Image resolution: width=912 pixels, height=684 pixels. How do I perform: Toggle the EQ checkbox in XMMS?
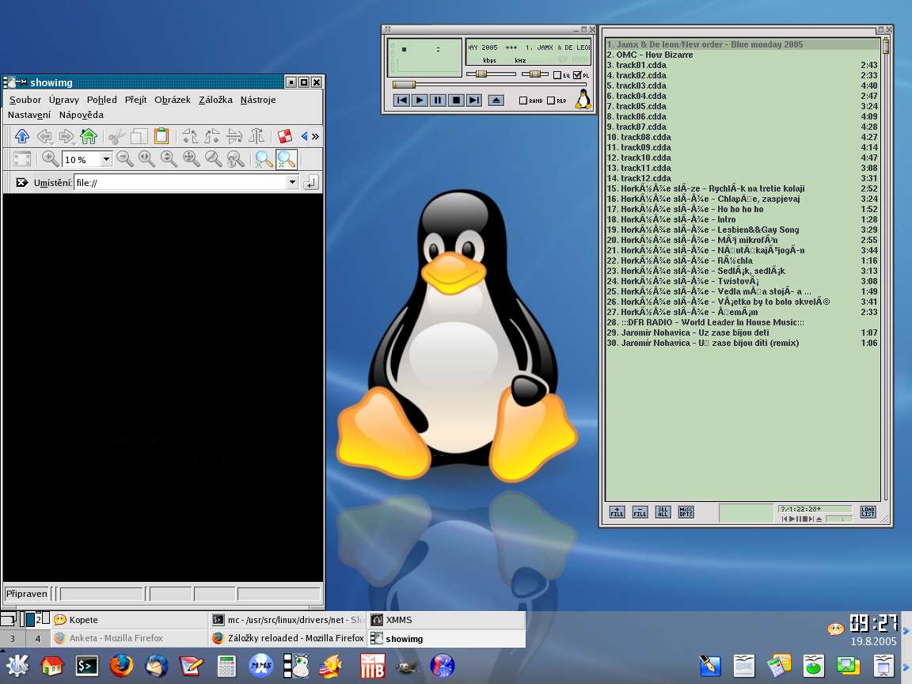[557, 75]
